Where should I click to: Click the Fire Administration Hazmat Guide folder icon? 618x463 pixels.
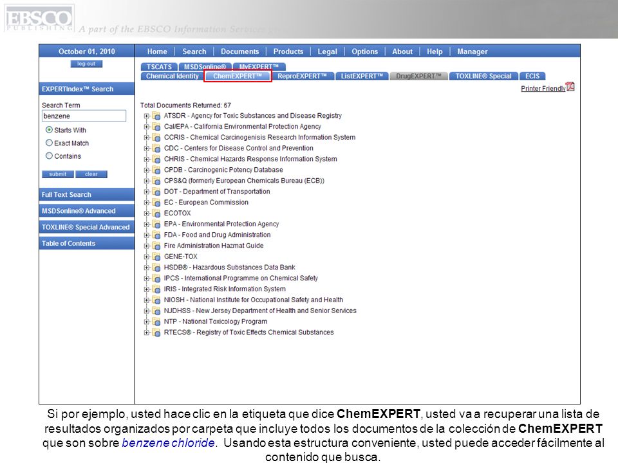pyautogui.click(x=156, y=246)
